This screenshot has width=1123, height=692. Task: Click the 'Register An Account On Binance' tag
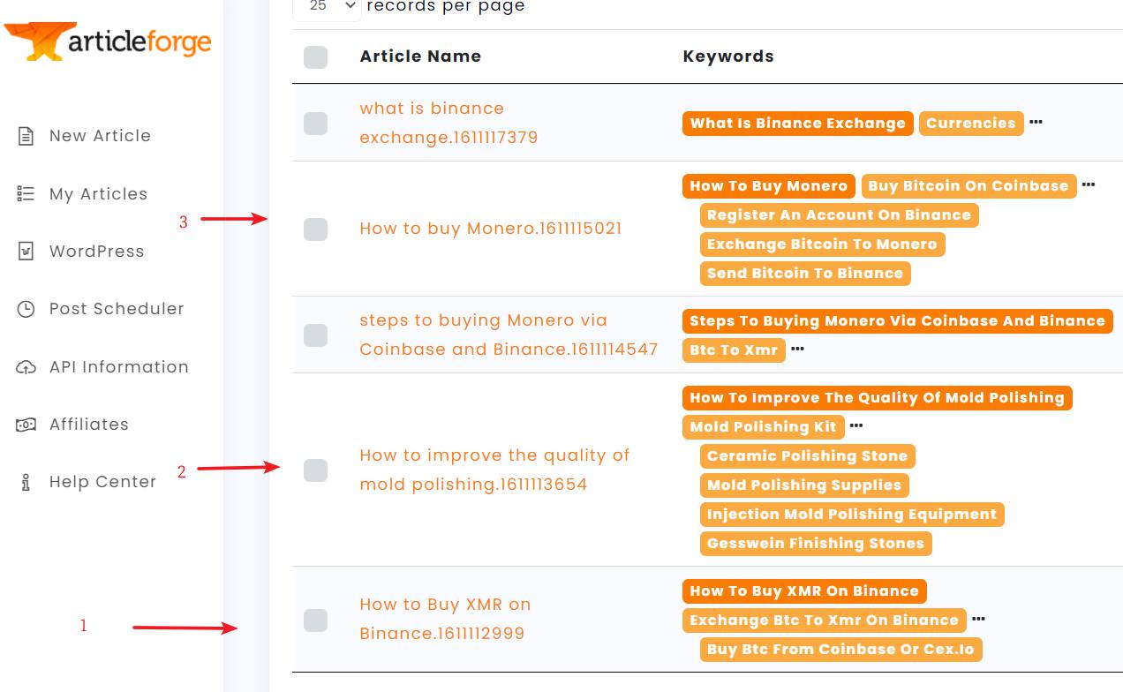pos(839,215)
